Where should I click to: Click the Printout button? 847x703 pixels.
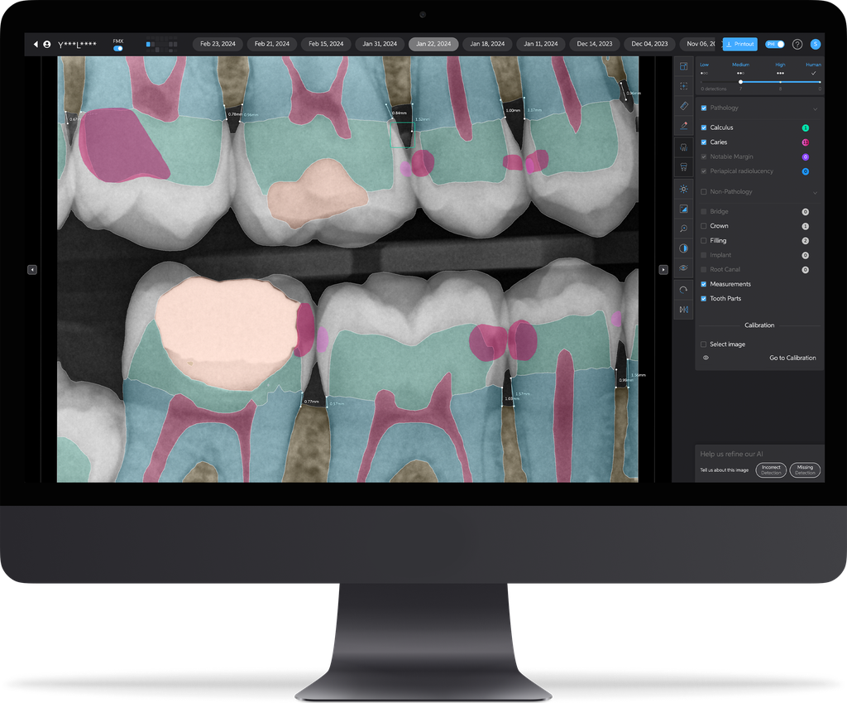(x=740, y=45)
